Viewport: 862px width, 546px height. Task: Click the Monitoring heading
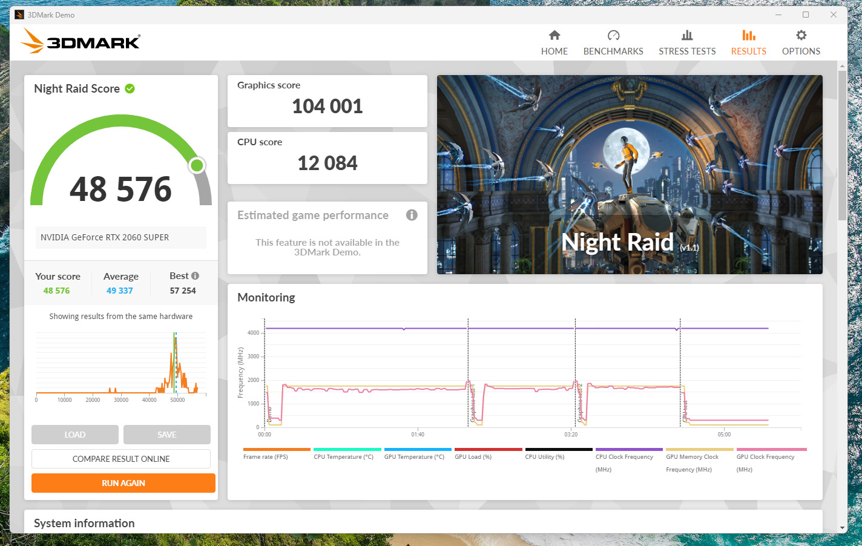point(266,297)
